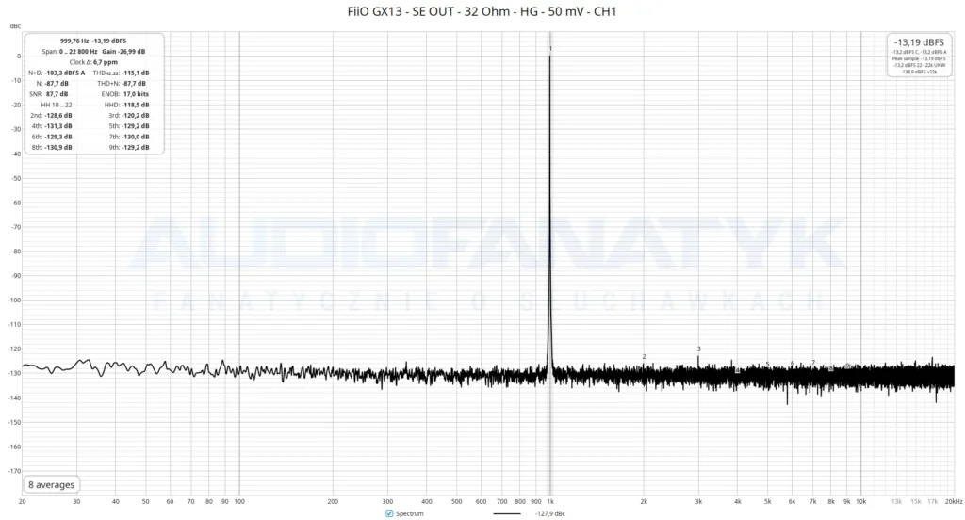Click the SNR 87,7 dB reading
Image resolution: width=965 pixels, height=520 pixels.
point(49,94)
